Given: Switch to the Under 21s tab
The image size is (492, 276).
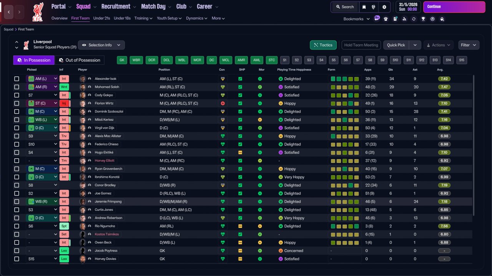Looking at the screenshot, I should 101,18.
